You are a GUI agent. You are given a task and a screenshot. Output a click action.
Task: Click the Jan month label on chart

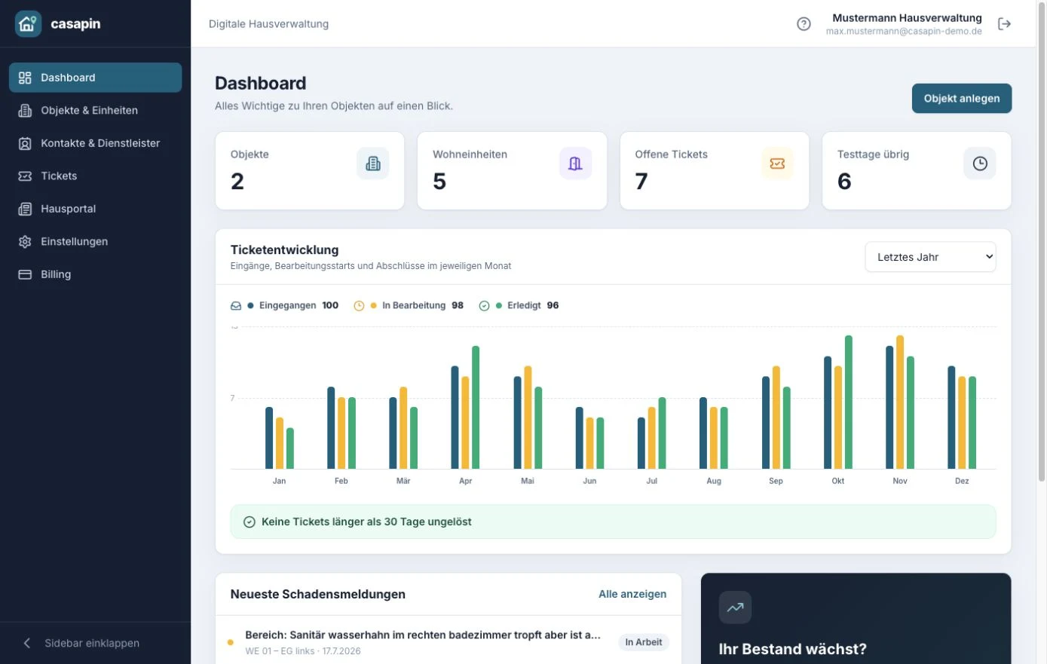click(280, 481)
